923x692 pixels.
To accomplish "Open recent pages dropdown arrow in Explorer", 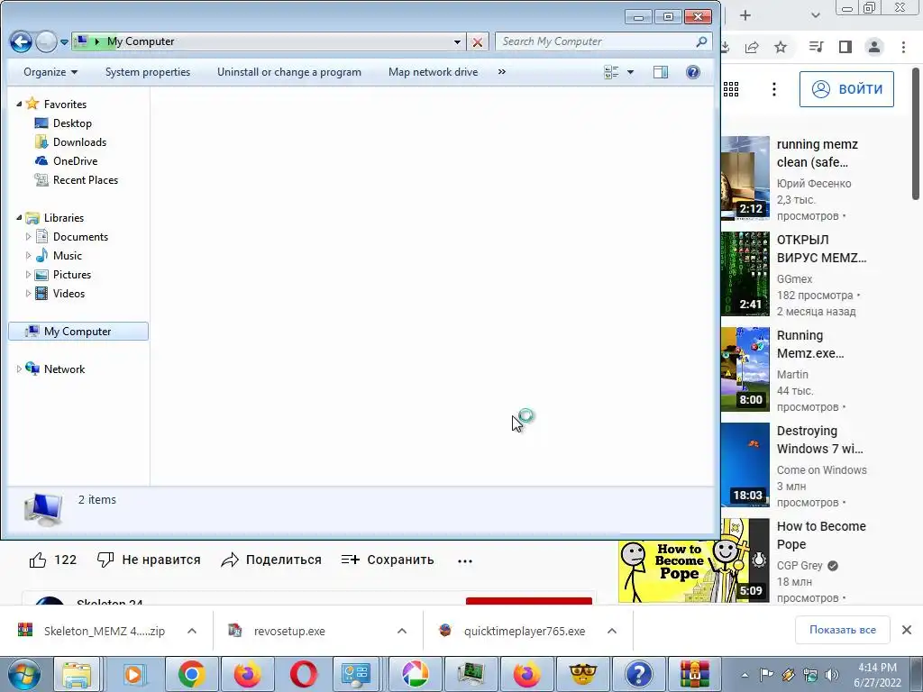I will (65, 42).
